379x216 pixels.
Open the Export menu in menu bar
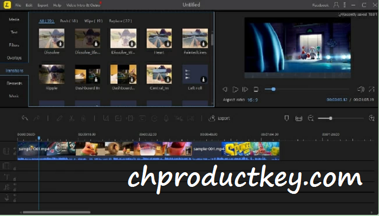pos(43,5)
